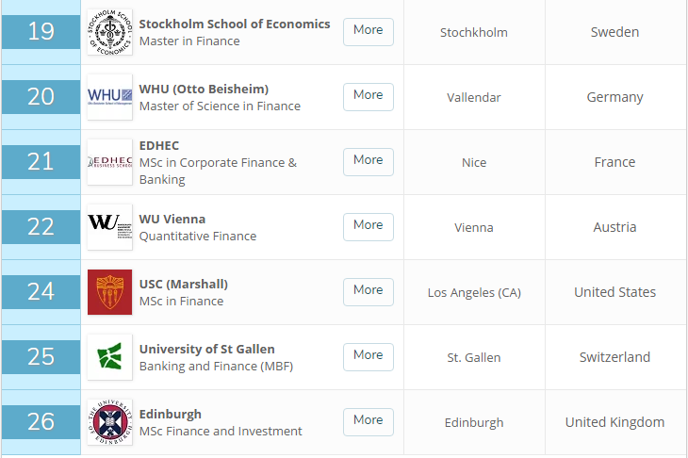Screen dimensions: 688x458
Task: Click the USC Marshall logo
Action: [109, 292]
